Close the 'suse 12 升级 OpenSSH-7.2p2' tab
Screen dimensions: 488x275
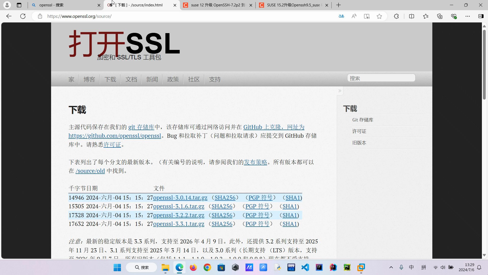[x=251, y=5]
